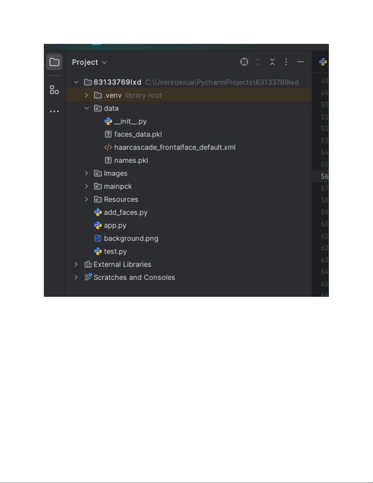
Task: Collapse the data folder
Action: [x=86, y=108]
